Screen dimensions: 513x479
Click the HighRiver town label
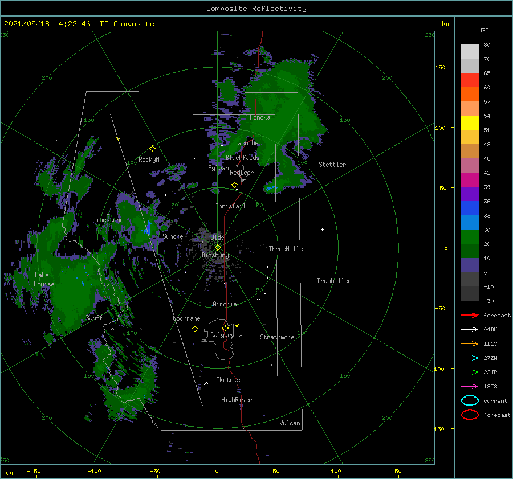237,400
